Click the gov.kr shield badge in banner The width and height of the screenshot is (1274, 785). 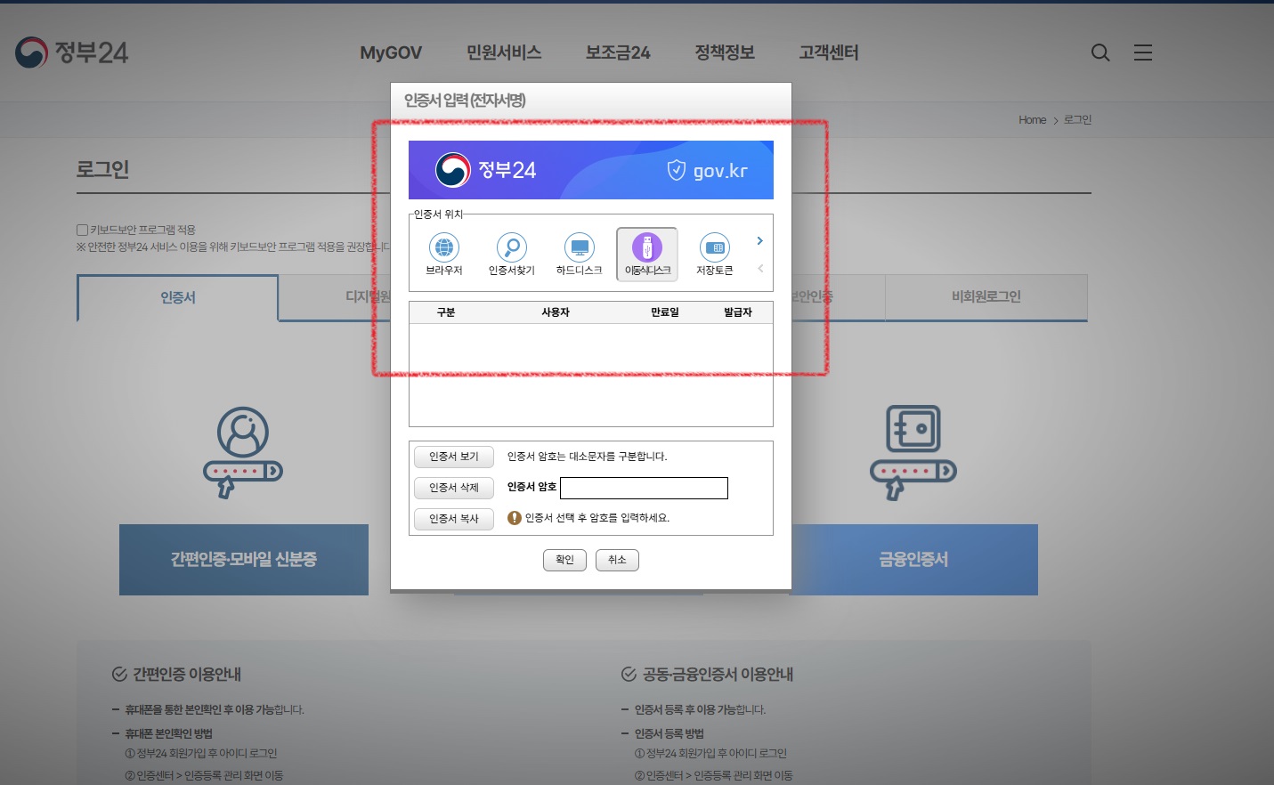pos(708,170)
